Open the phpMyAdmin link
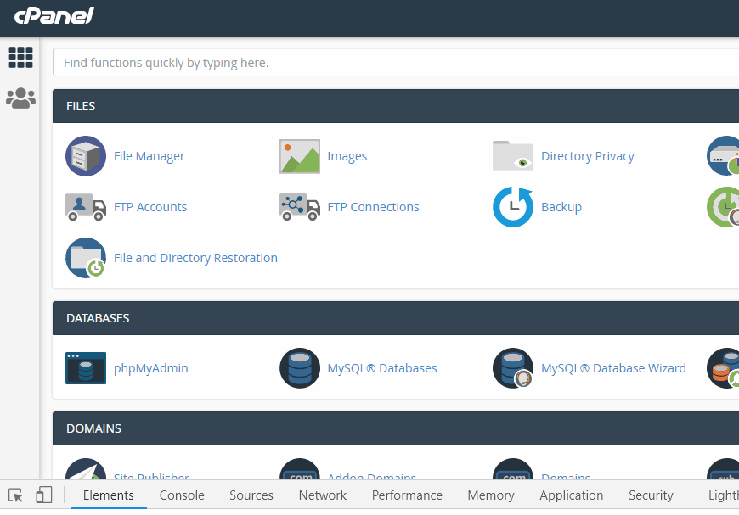The height and width of the screenshot is (515, 739). point(151,368)
